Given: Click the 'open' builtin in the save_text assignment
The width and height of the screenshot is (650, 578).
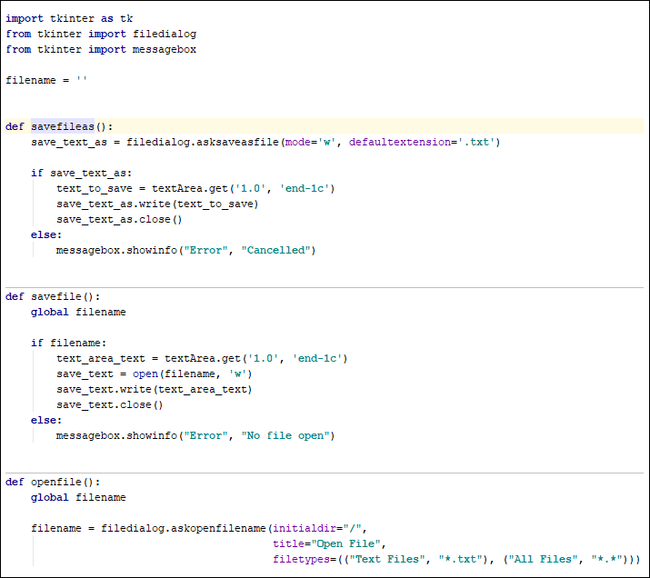Looking at the screenshot, I should tap(145, 374).
